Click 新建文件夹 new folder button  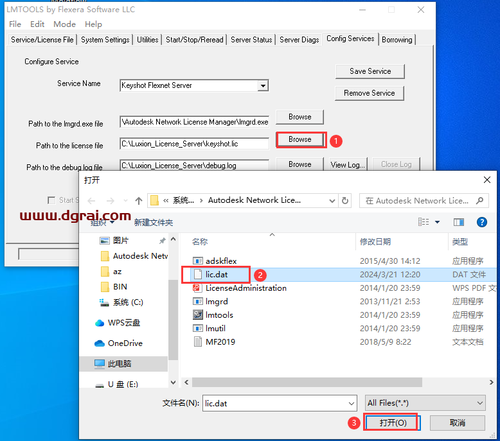coord(154,222)
